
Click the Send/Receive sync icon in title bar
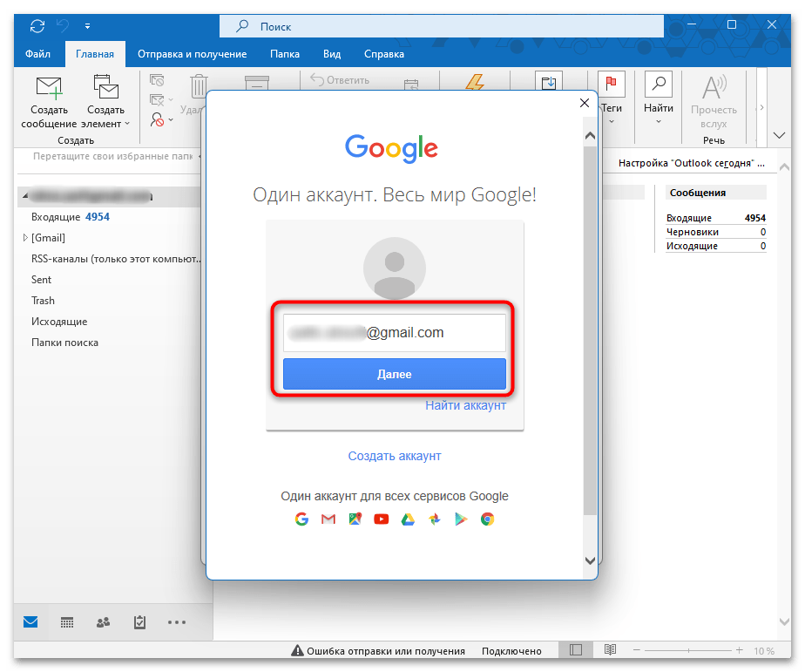point(37,25)
